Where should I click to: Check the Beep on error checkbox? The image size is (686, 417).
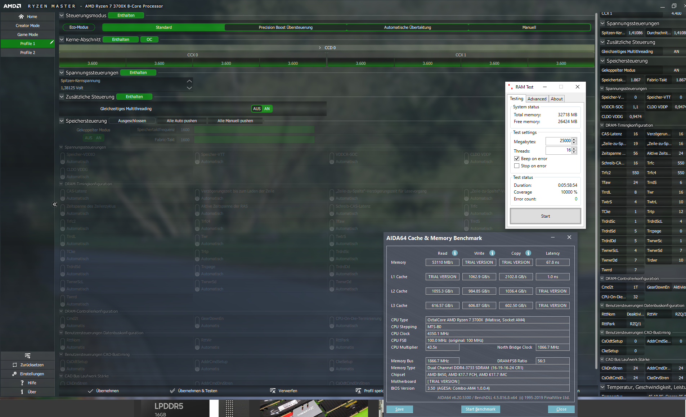click(x=517, y=159)
